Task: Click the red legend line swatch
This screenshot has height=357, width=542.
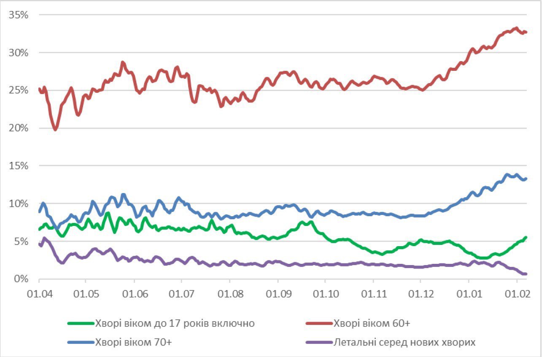Action: coord(318,324)
